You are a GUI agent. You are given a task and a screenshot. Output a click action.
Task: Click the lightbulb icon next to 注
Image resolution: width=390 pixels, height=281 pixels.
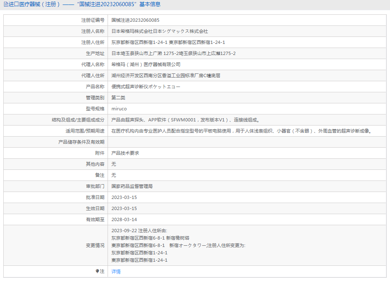pos(97,271)
